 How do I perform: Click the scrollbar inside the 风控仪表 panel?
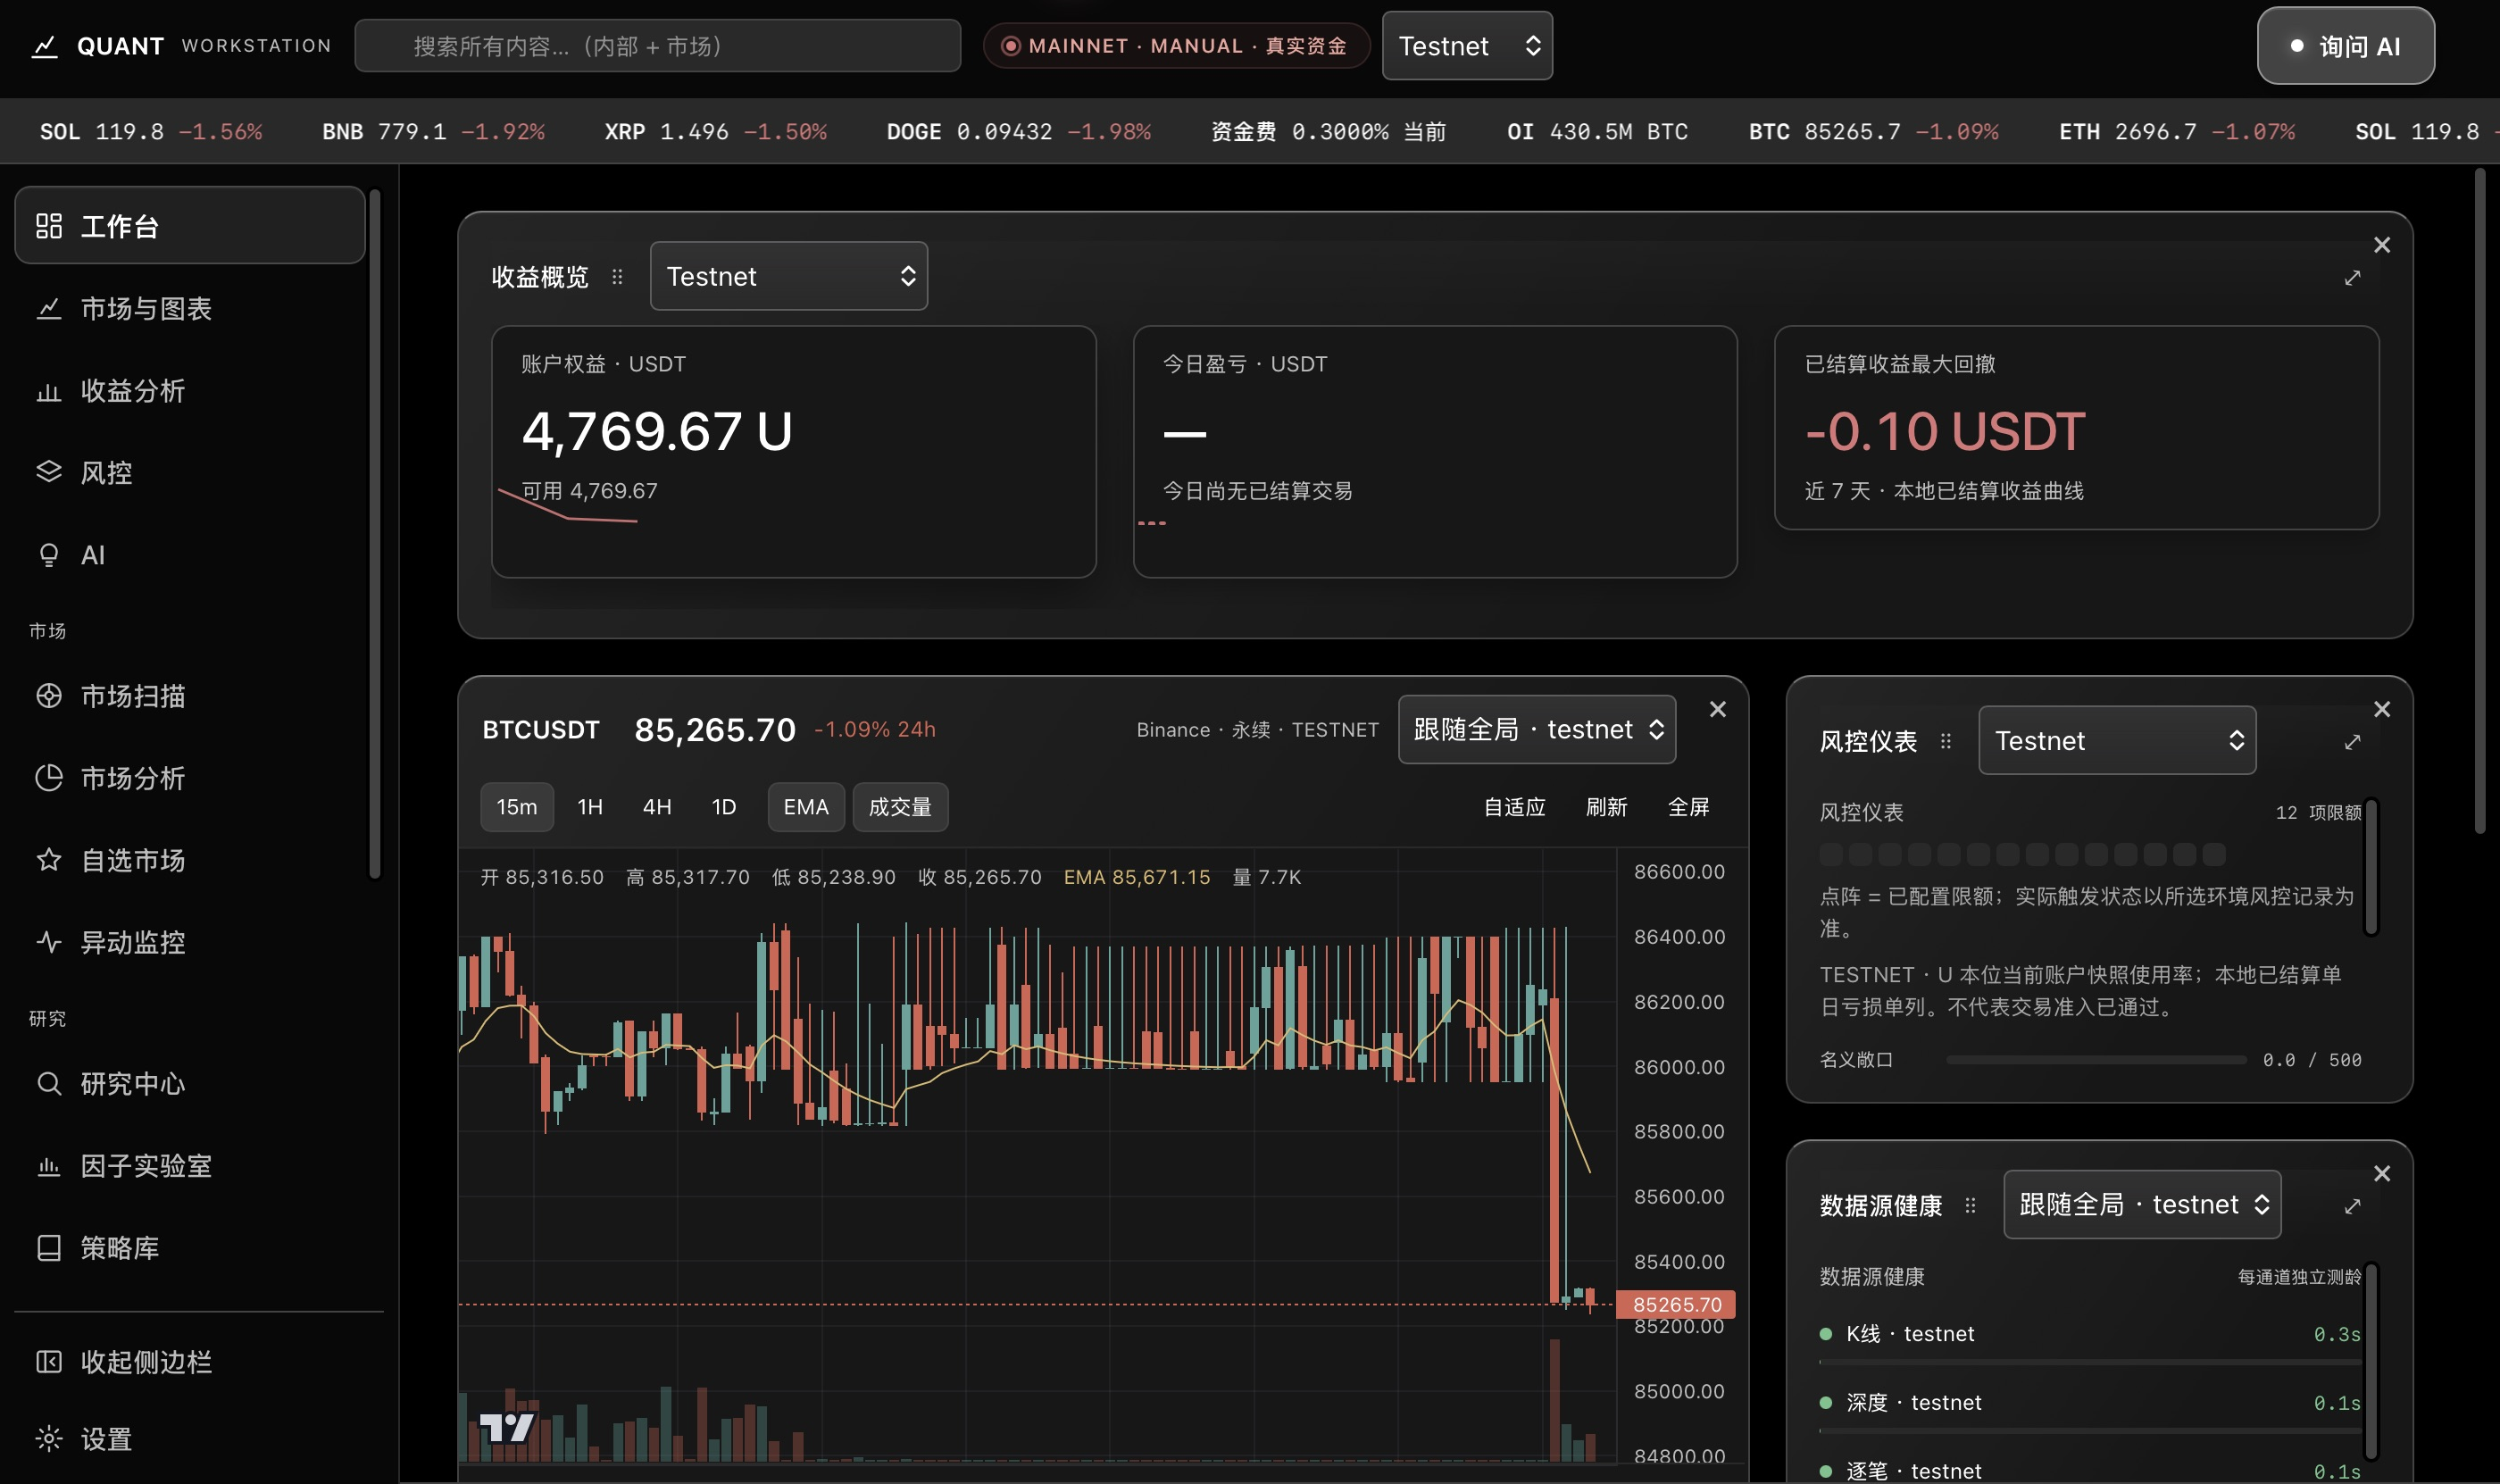(x=2370, y=866)
